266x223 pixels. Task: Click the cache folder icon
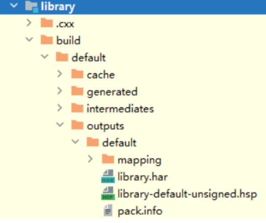pos(77,75)
